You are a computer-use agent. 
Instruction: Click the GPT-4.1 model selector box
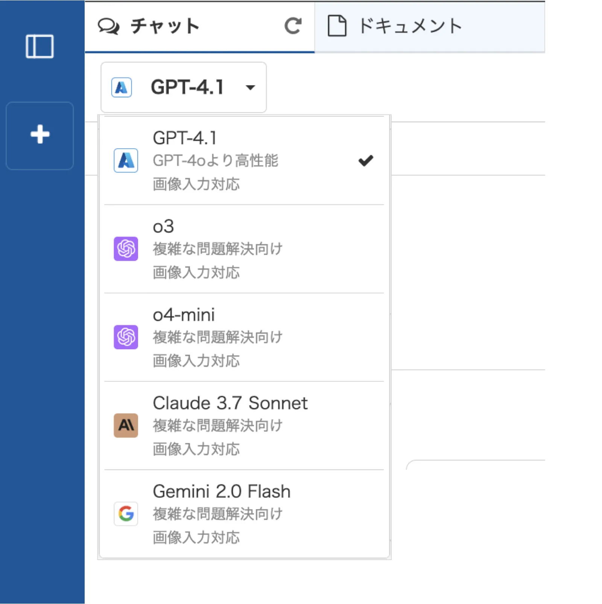pyautogui.click(x=184, y=87)
